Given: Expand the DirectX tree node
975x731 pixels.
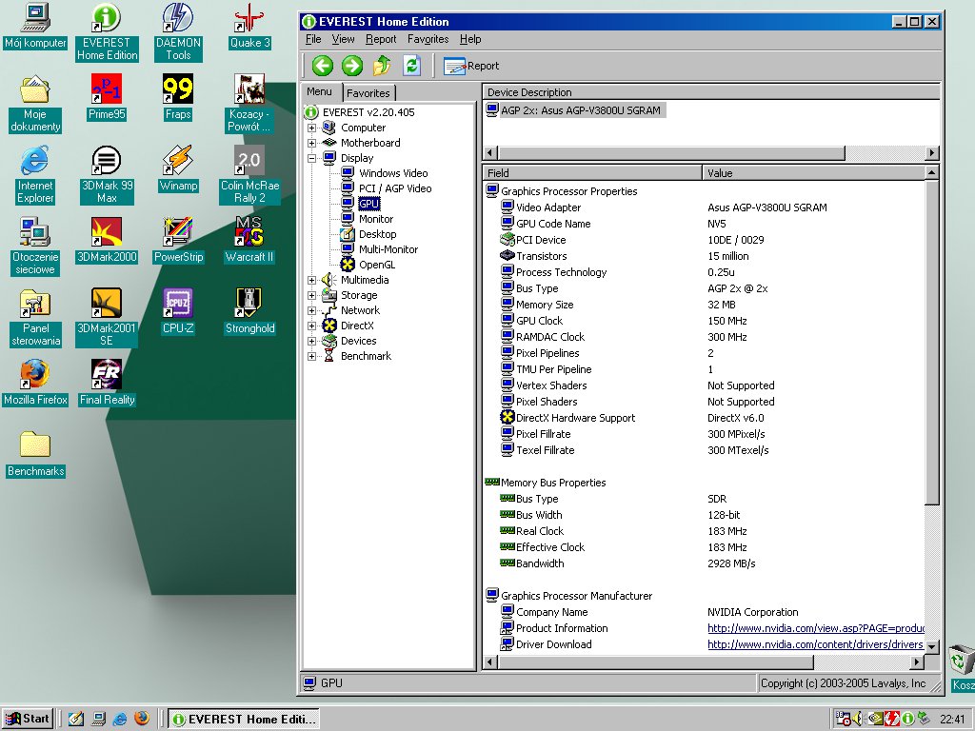Looking at the screenshot, I should (x=311, y=326).
